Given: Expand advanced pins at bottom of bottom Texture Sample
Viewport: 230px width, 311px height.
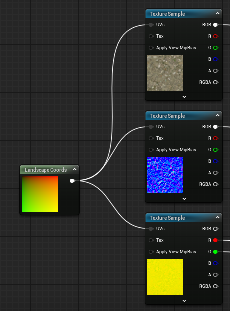Looking at the screenshot, I should tap(184, 301).
